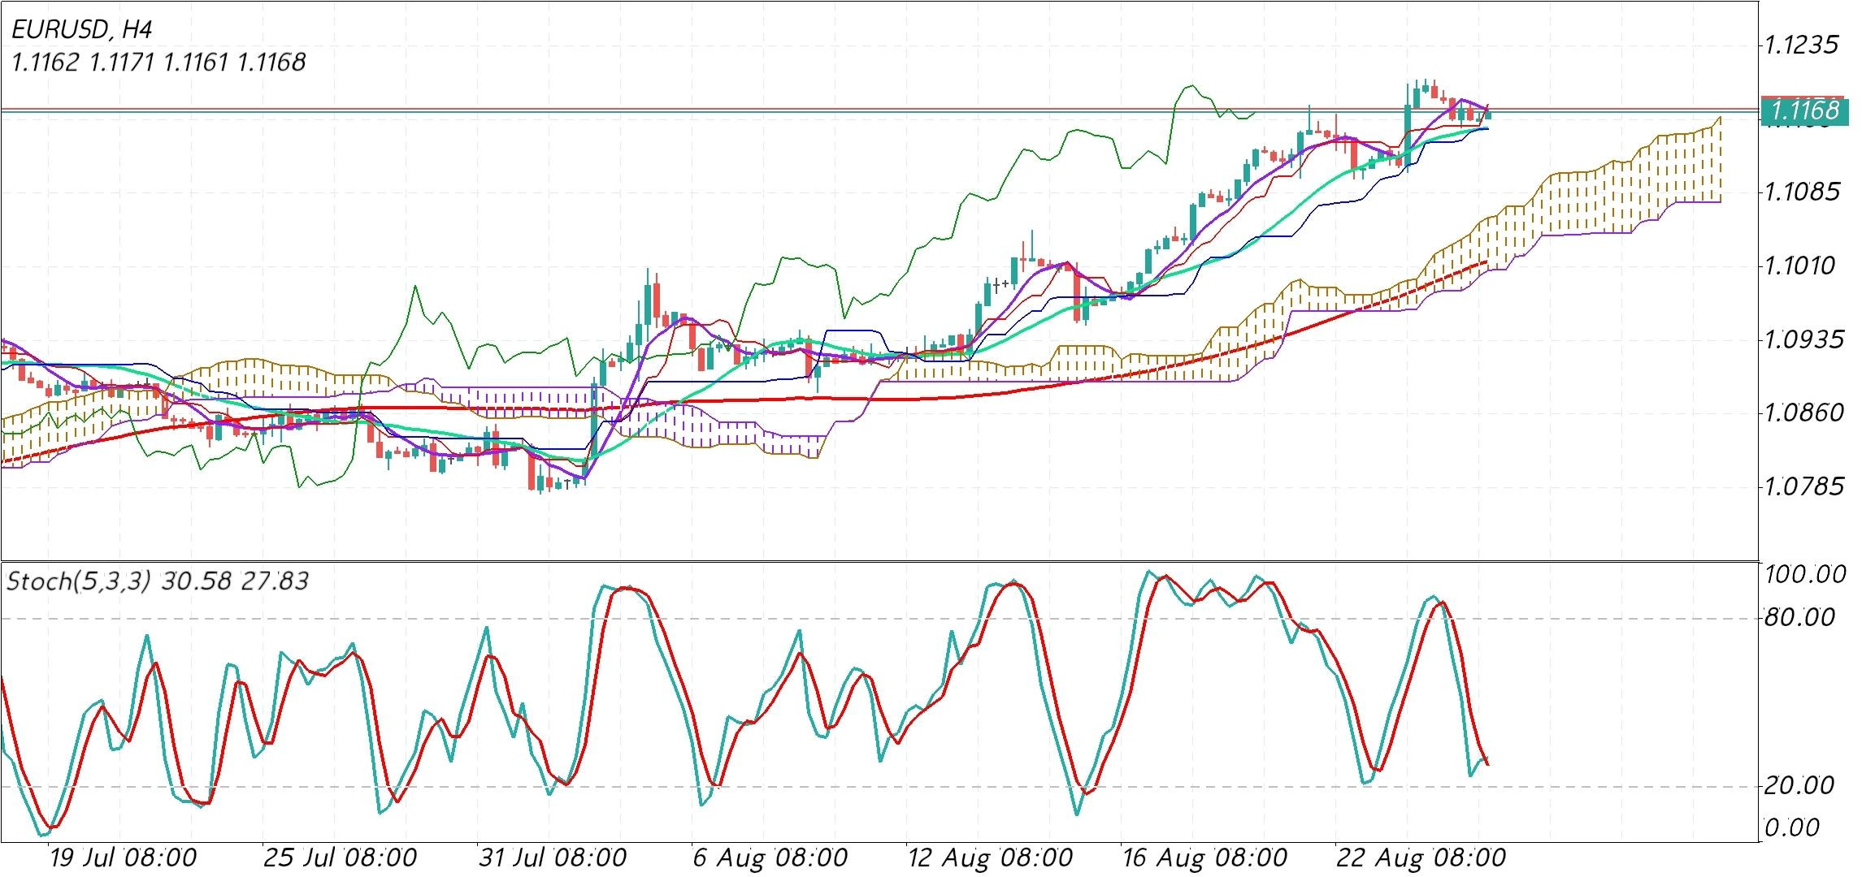Click the stochastic values 30.58 27.83

pyautogui.click(x=235, y=581)
